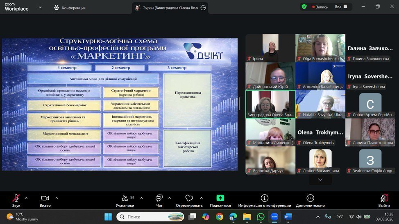Open the Участники participants panel
This screenshot has height=224, width=399.
[125, 198]
